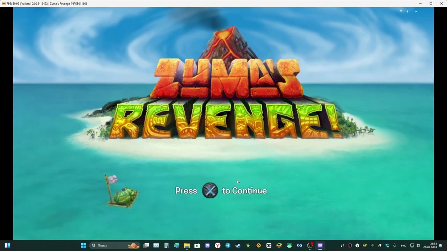Switch input language via "РУС" indicator
The height and width of the screenshot is (251, 447).
click(403, 245)
